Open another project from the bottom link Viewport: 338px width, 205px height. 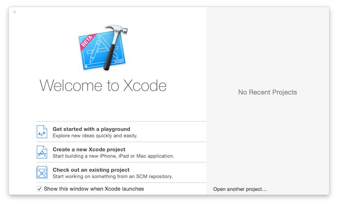tap(240, 189)
